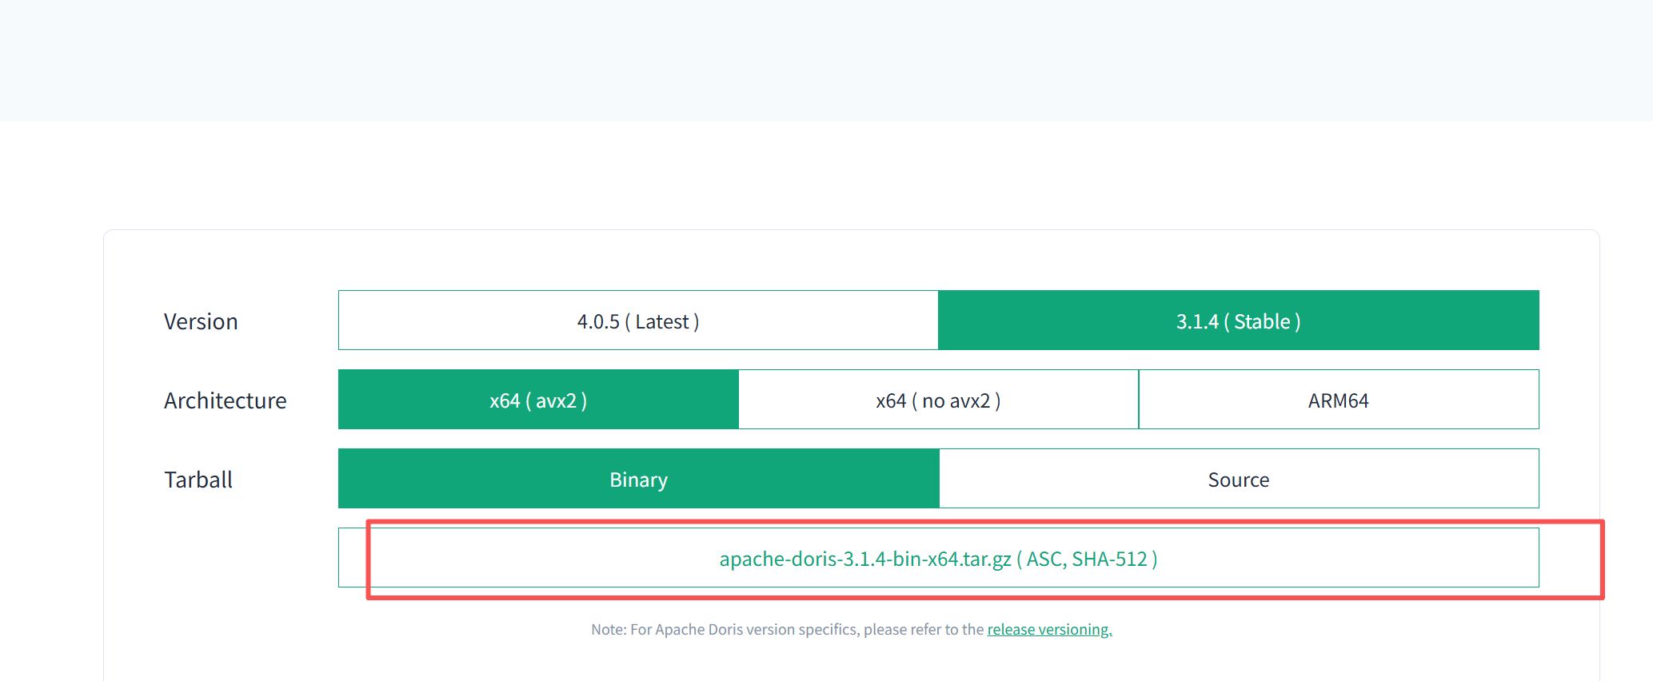
Task: Open the release versioning link
Action: pyautogui.click(x=1049, y=630)
